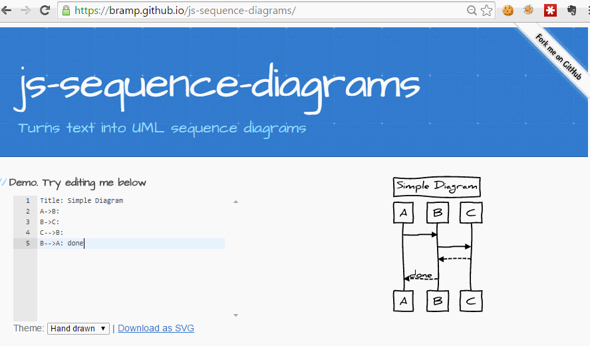Image resolution: width=590 pixels, height=346 pixels.
Task: Open the red asterisk extension icon
Action: [x=550, y=11]
